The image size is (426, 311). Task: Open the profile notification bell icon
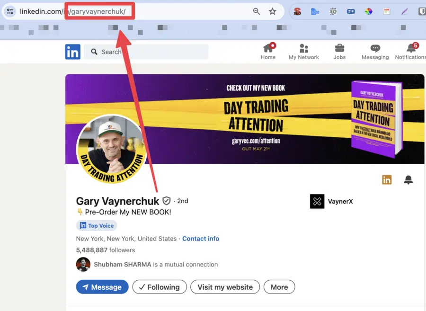408,179
